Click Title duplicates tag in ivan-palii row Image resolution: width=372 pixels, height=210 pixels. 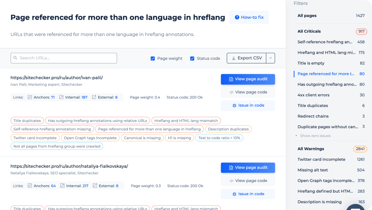pyautogui.click(x=27, y=121)
